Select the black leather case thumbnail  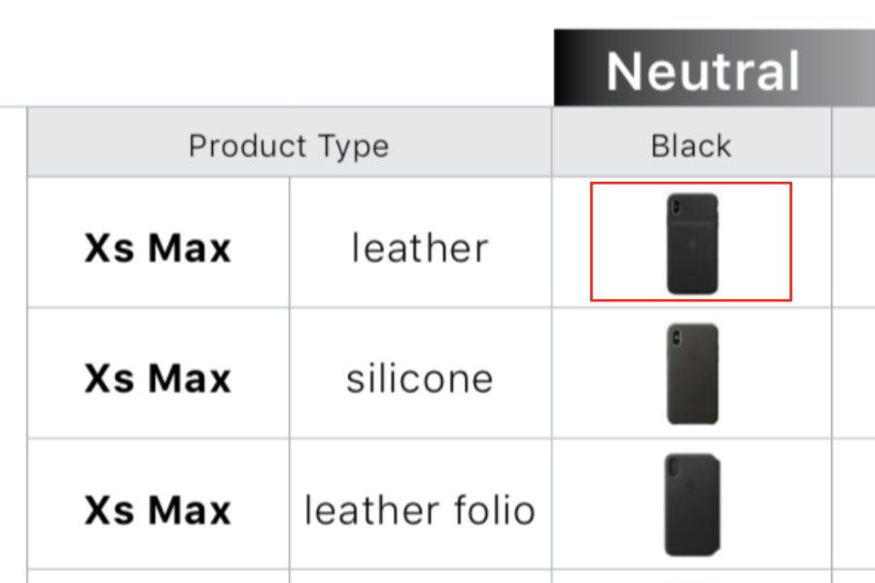coord(692,243)
